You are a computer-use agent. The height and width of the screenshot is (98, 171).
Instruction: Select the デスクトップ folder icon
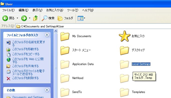pyautogui.click(x=124, y=50)
